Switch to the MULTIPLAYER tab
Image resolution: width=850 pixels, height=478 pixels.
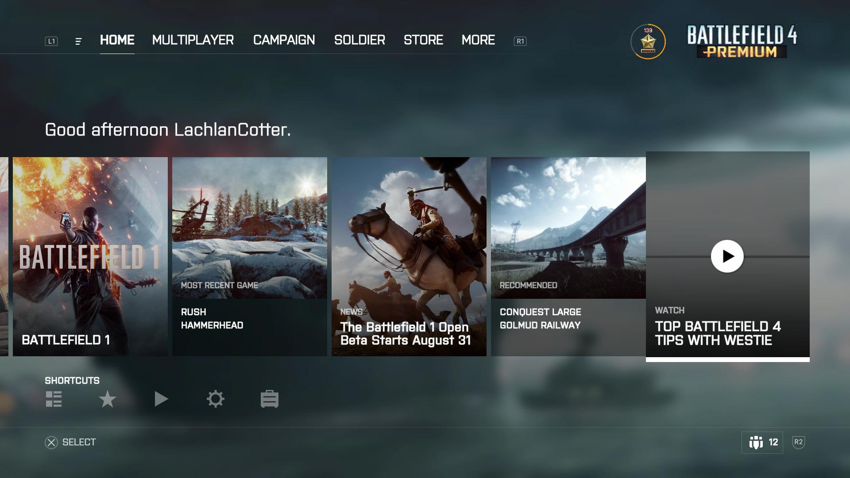click(x=193, y=40)
